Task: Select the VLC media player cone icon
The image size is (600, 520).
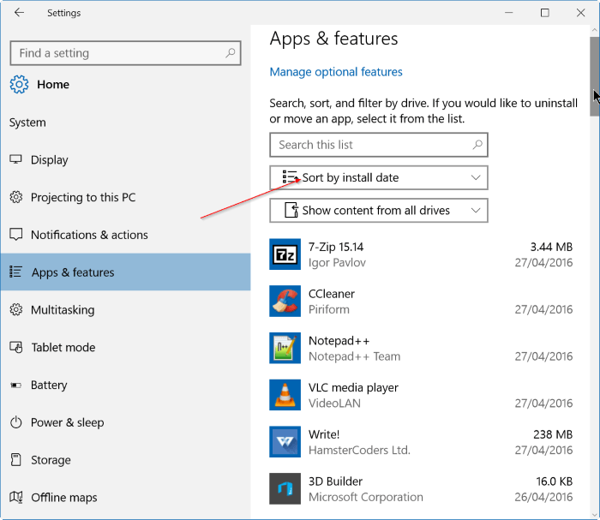Action: click(285, 395)
